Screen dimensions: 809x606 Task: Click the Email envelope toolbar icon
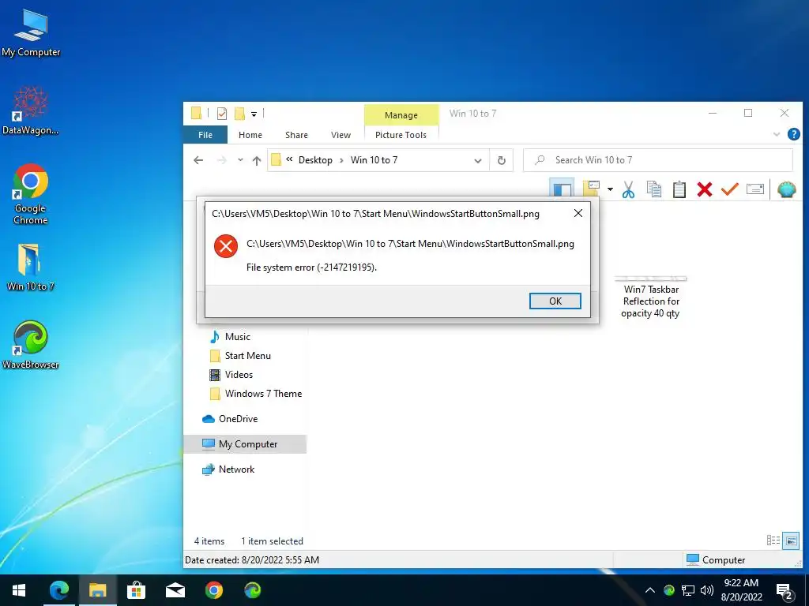click(754, 189)
